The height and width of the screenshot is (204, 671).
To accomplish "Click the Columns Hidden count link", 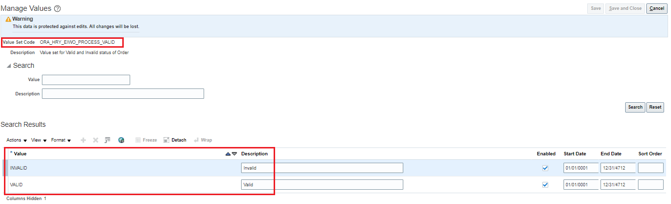I will tap(45, 199).
